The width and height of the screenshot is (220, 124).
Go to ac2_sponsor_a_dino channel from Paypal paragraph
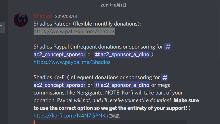point(124,54)
